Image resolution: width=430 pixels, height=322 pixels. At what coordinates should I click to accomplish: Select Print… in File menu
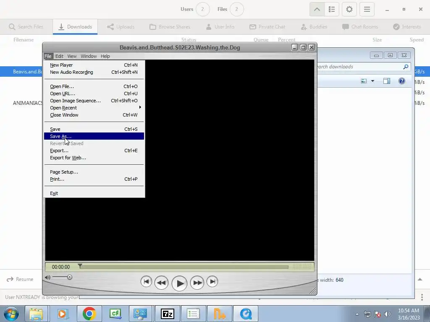point(94,179)
